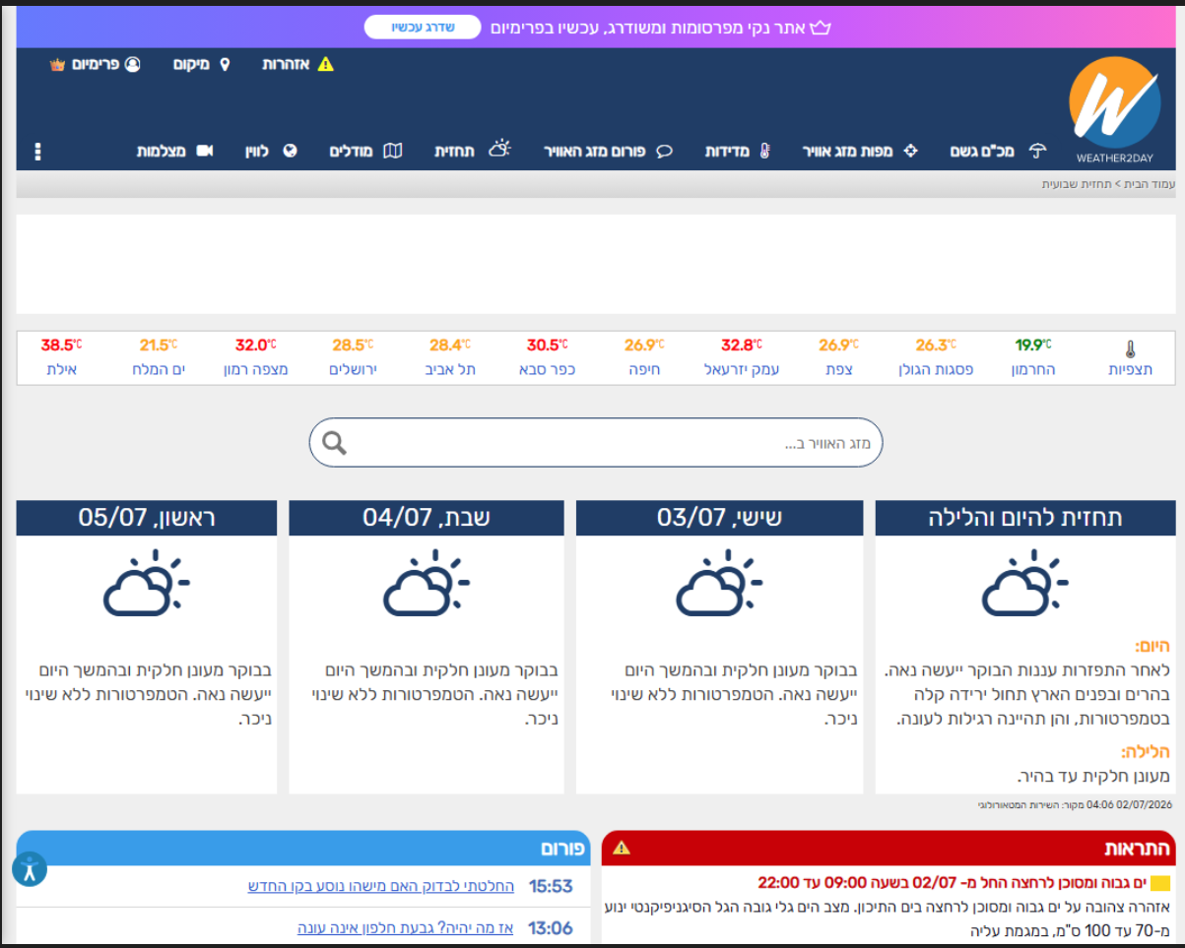Click the video camera icon beside מצלמות

(204, 151)
